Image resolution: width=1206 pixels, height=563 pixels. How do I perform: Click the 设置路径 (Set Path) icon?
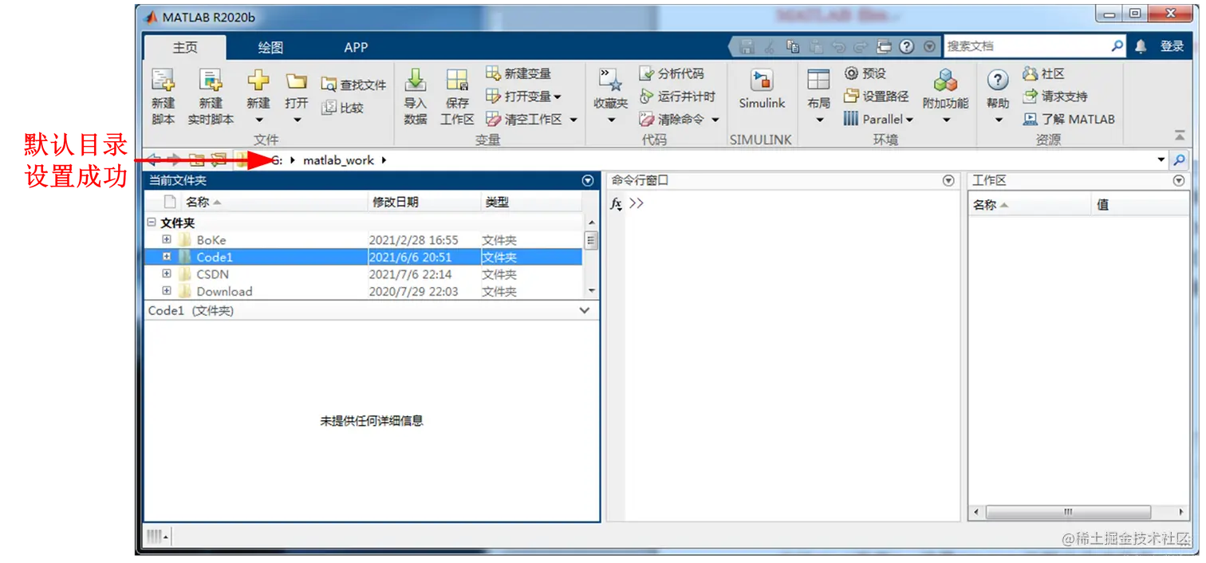coord(871,96)
